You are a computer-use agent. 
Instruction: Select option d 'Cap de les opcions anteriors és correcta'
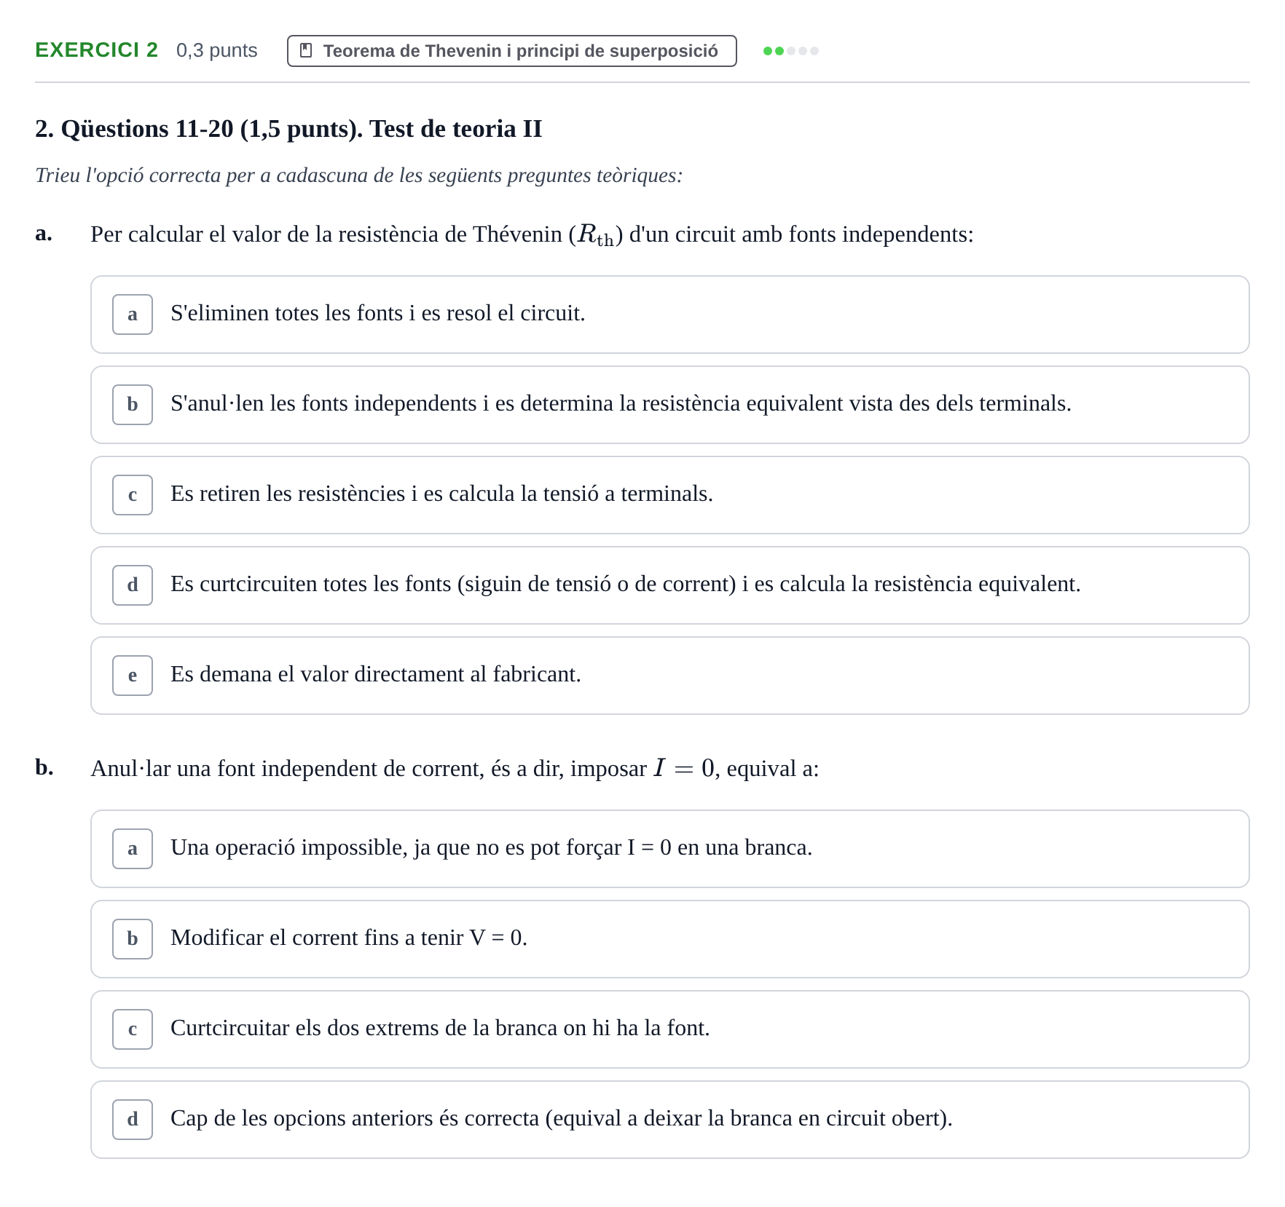[669, 1120]
